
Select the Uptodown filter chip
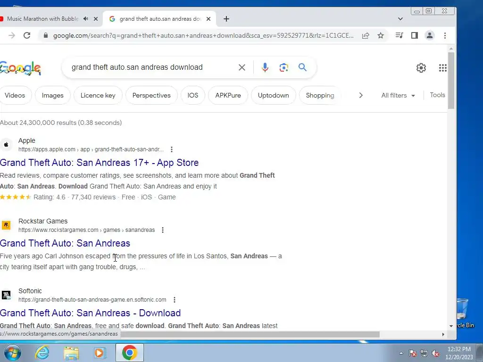274,95
